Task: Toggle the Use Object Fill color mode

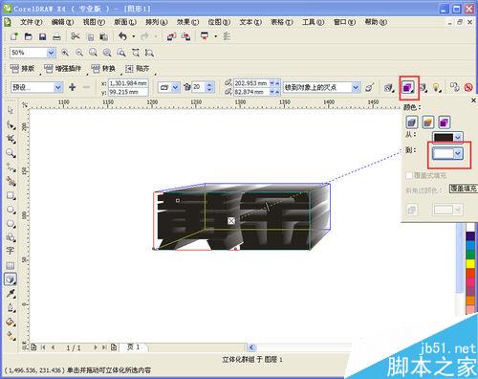Action: coord(412,123)
